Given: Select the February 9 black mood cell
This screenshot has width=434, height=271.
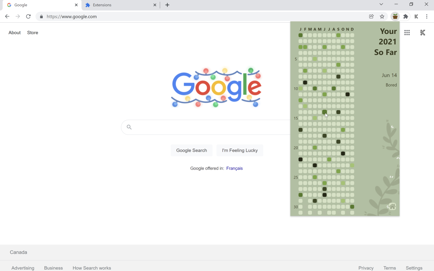Looking at the screenshot, I should (305, 83).
